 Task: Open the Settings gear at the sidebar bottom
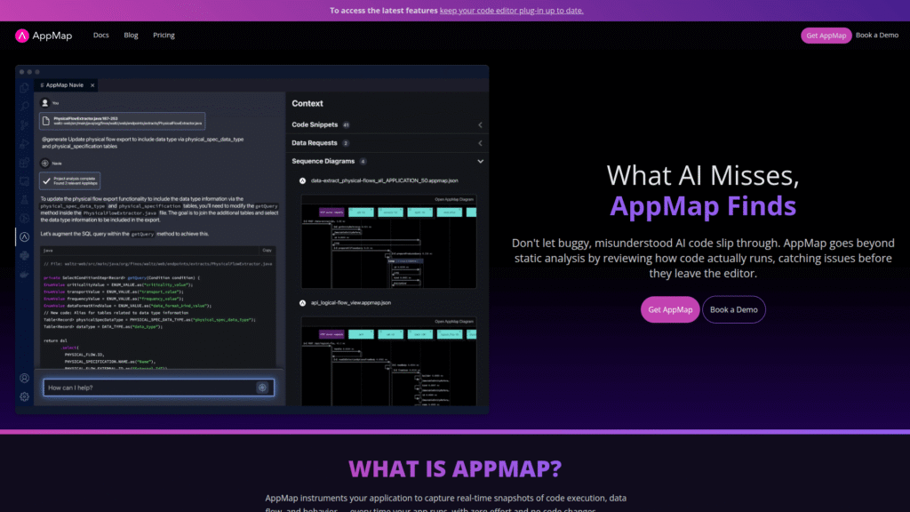(25, 396)
